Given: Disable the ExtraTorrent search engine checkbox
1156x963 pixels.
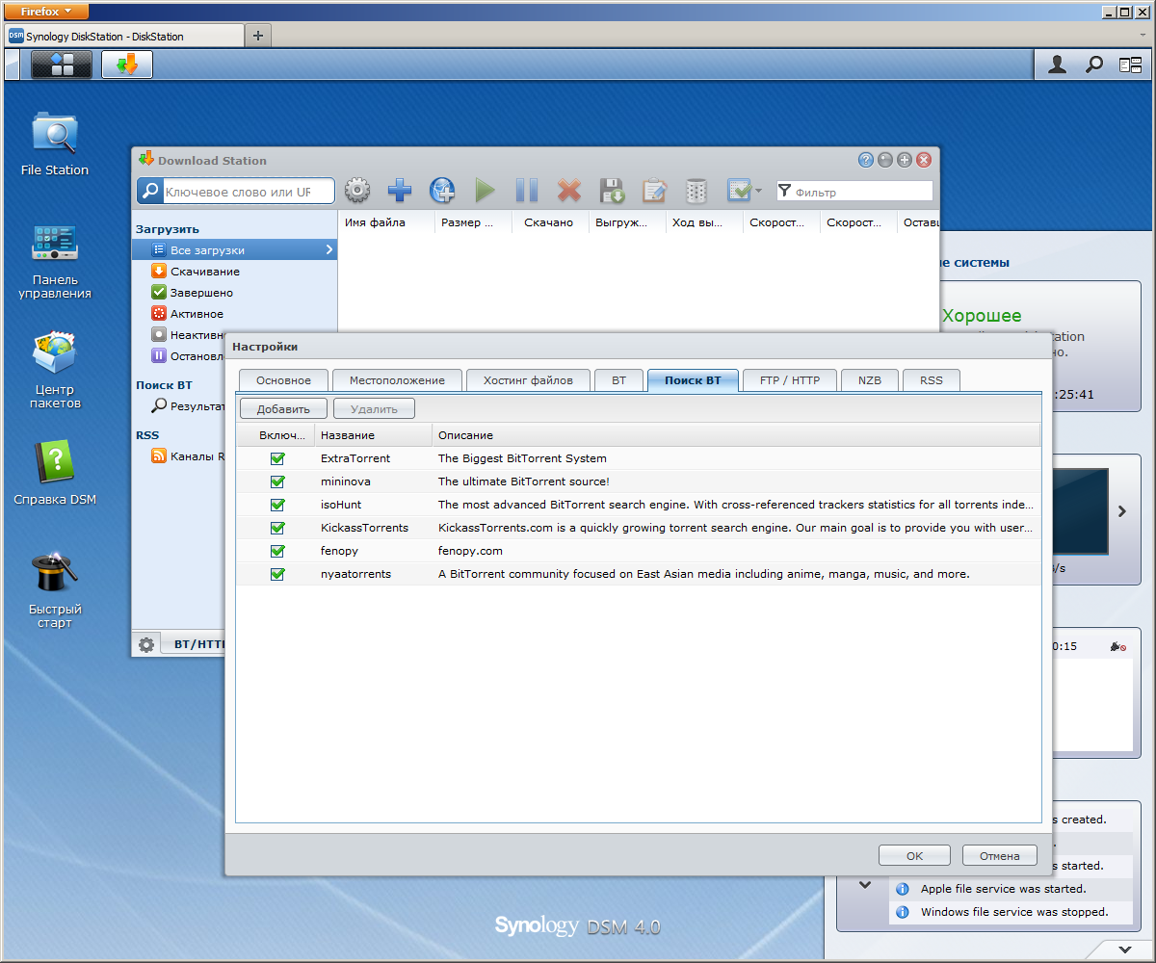Looking at the screenshot, I should pos(277,458).
